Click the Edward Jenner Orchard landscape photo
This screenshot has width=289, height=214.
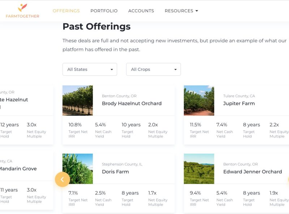pos(199,169)
